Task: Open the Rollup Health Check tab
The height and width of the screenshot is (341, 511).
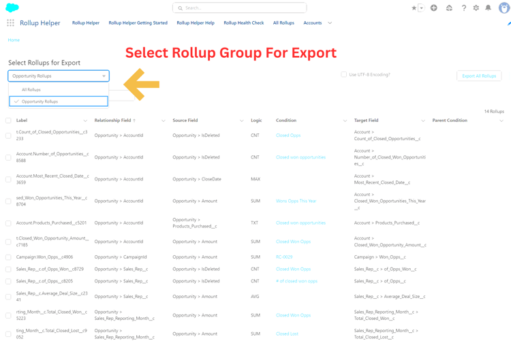Action: (x=244, y=22)
